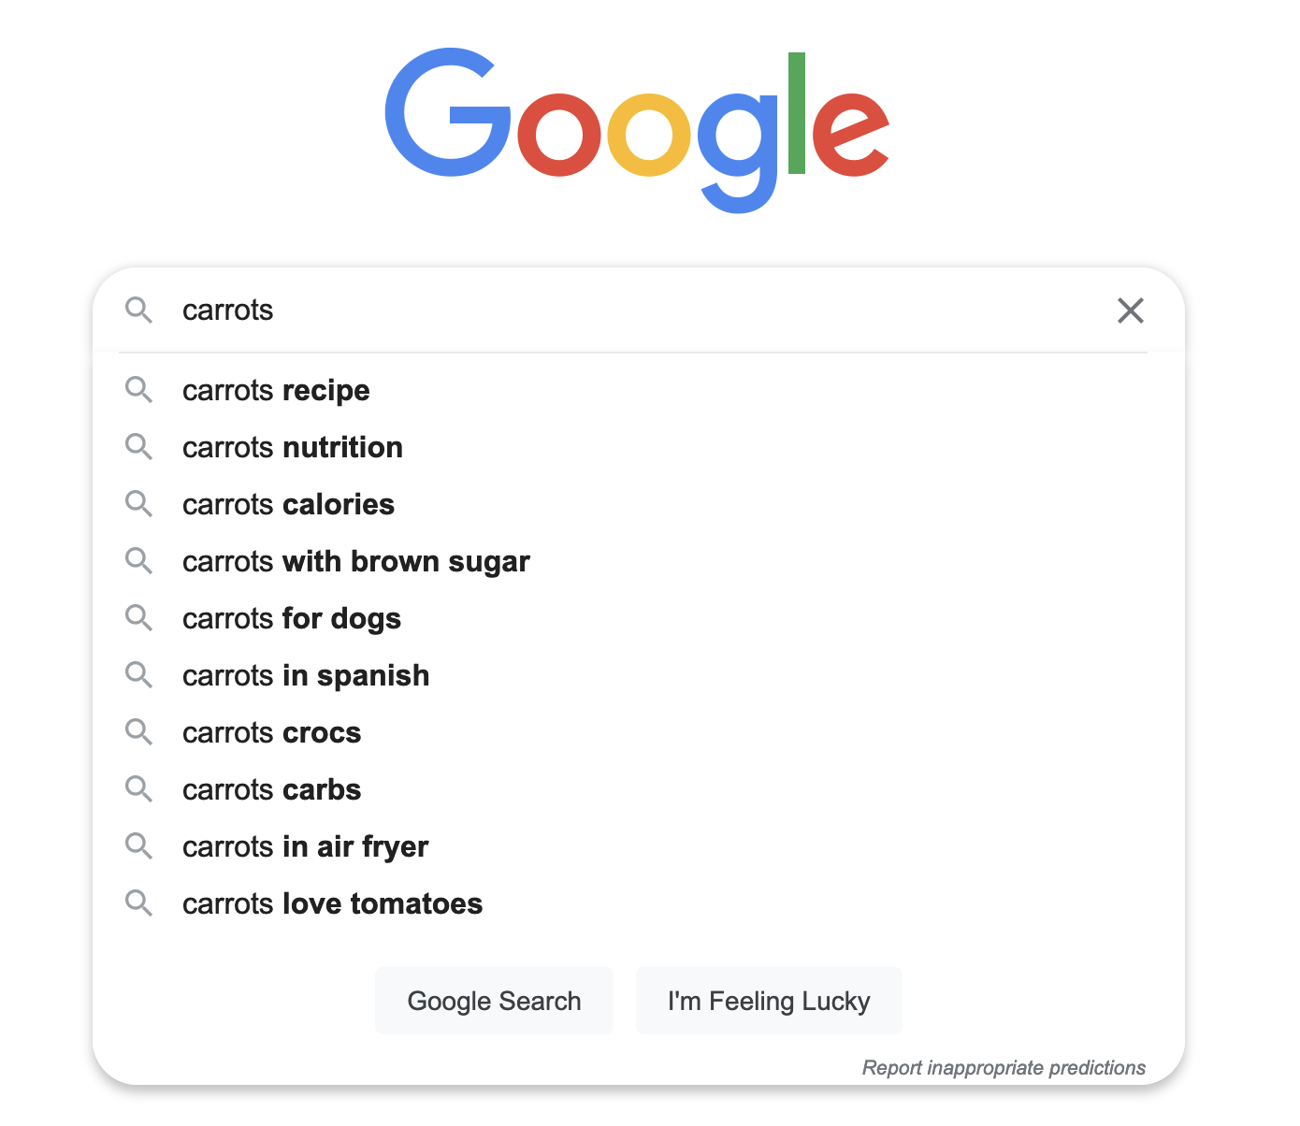Choose the 'carrots in spanish' suggestion

tap(306, 675)
